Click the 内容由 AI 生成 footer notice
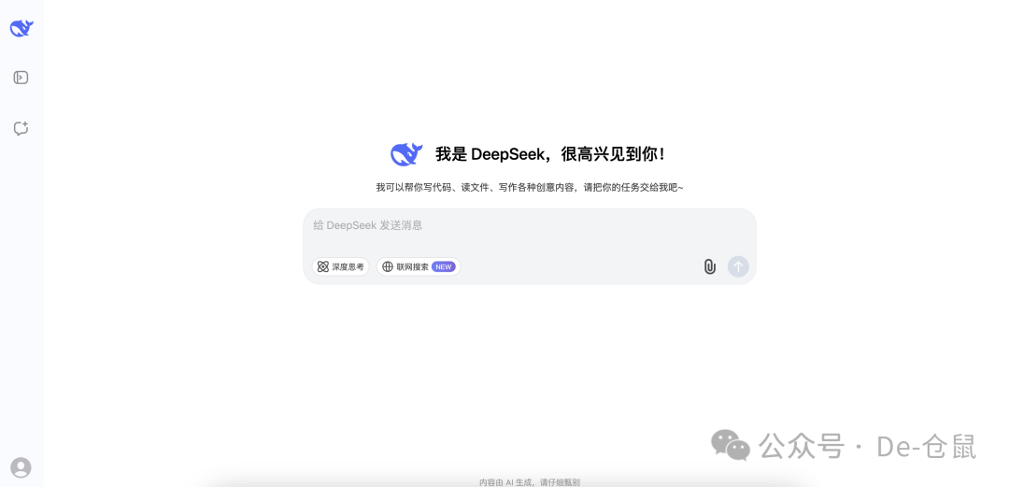The height and width of the screenshot is (487, 1009). pos(530,481)
